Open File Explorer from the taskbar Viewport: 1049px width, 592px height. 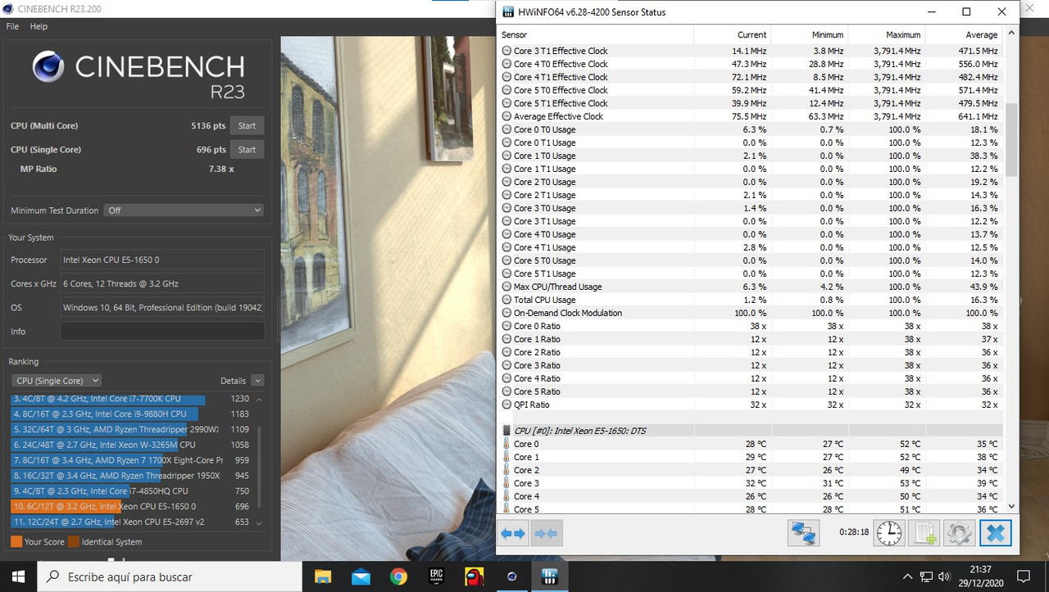pos(323,576)
